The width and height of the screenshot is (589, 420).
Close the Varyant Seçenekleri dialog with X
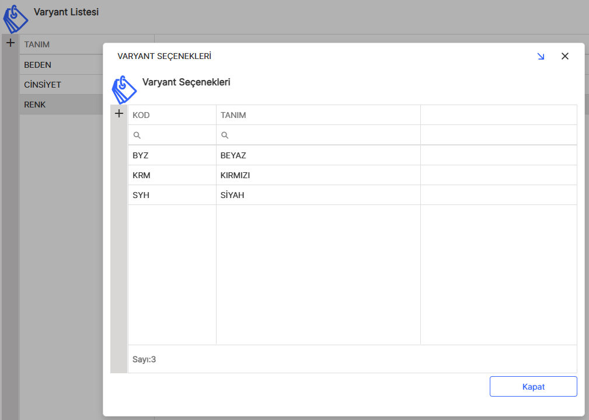tap(564, 57)
